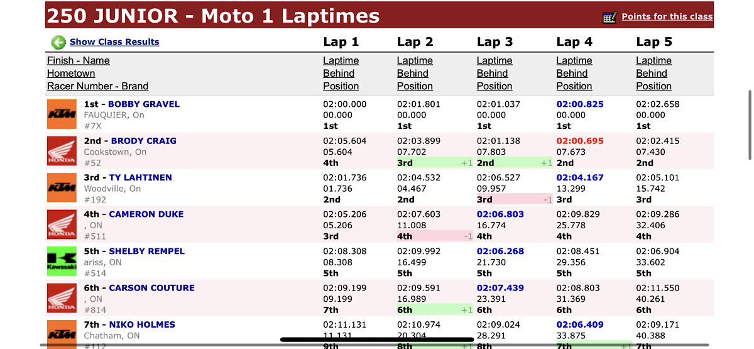Click the points table icon
Image resolution: width=754 pixels, height=349 pixels.
[x=609, y=18]
